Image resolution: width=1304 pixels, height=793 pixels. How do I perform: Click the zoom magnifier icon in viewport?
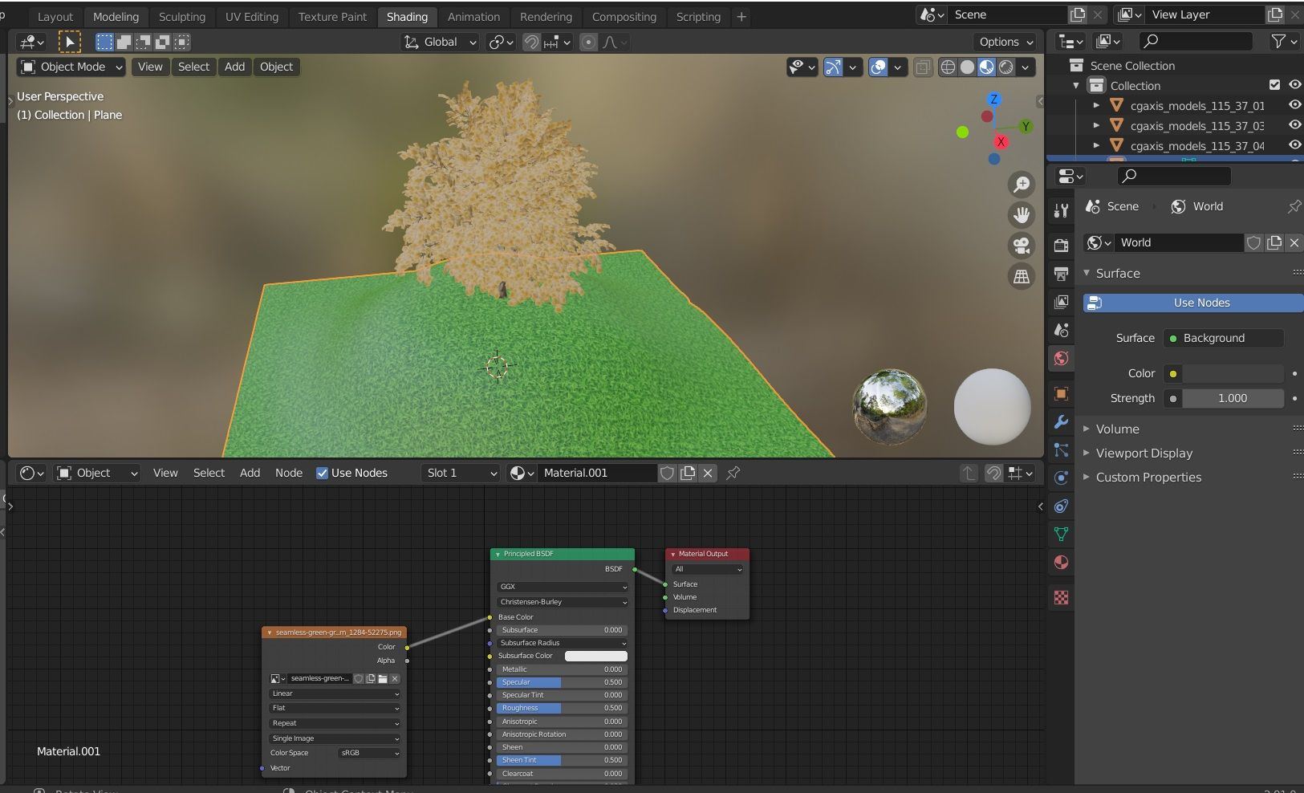coord(1021,185)
